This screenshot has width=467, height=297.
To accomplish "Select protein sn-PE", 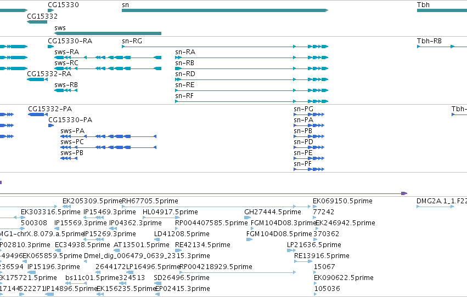I will click(x=309, y=158).
